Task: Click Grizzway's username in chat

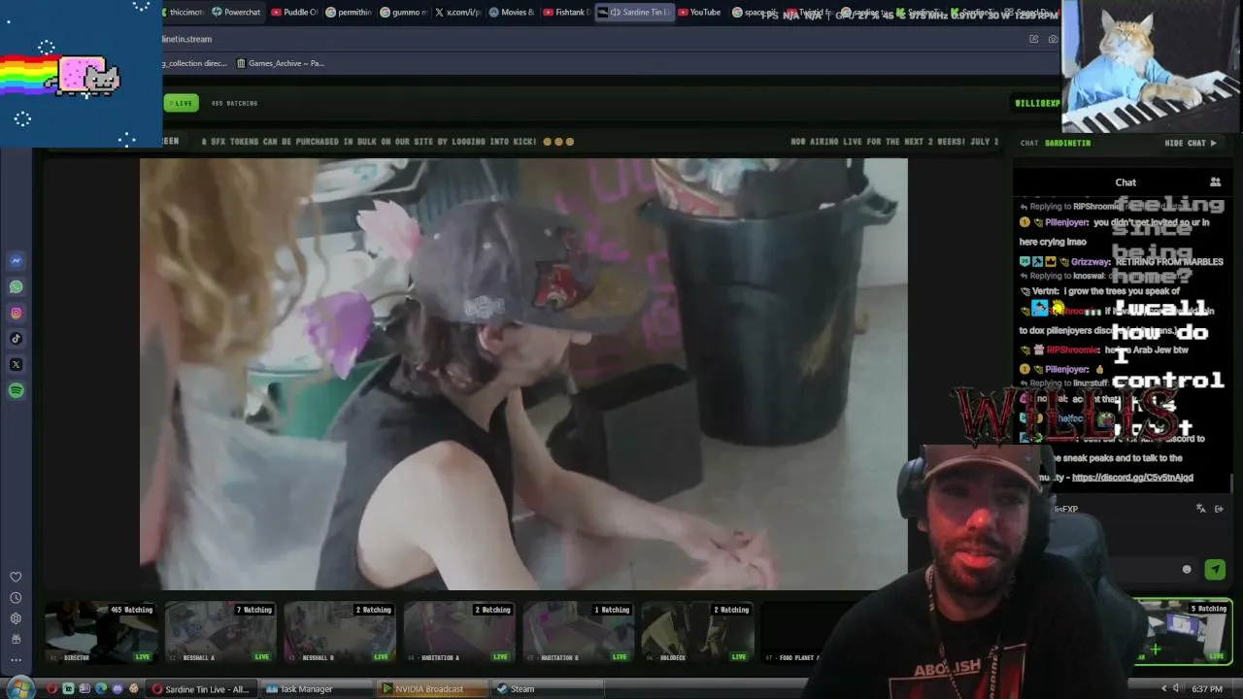Action: (x=1092, y=261)
